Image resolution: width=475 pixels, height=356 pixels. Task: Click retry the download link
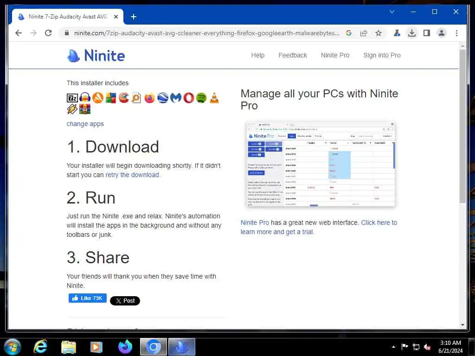click(x=132, y=175)
